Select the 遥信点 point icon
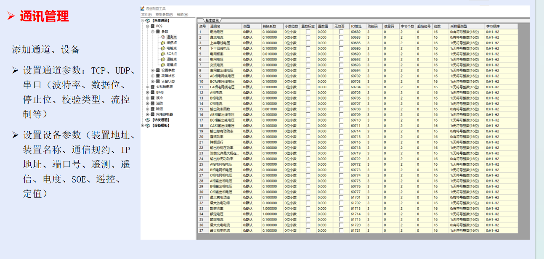The image size is (544, 259). (x=163, y=42)
